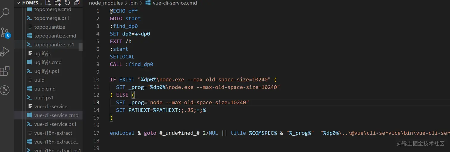Create a new folder in explorer
This screenshot has height=152, width=450.
coord(58,3)
